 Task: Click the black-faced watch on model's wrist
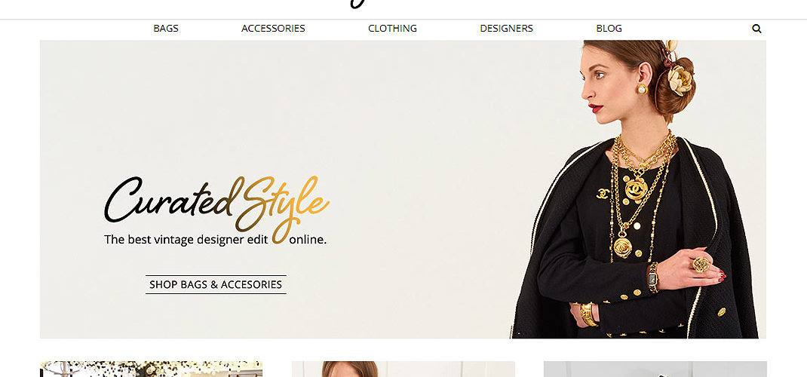(652, 278)
